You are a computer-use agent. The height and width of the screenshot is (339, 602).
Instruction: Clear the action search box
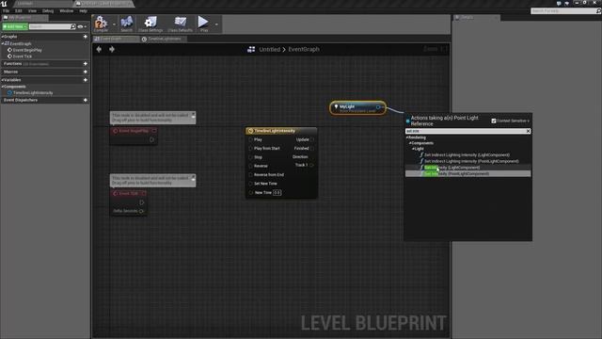(529, 131)
